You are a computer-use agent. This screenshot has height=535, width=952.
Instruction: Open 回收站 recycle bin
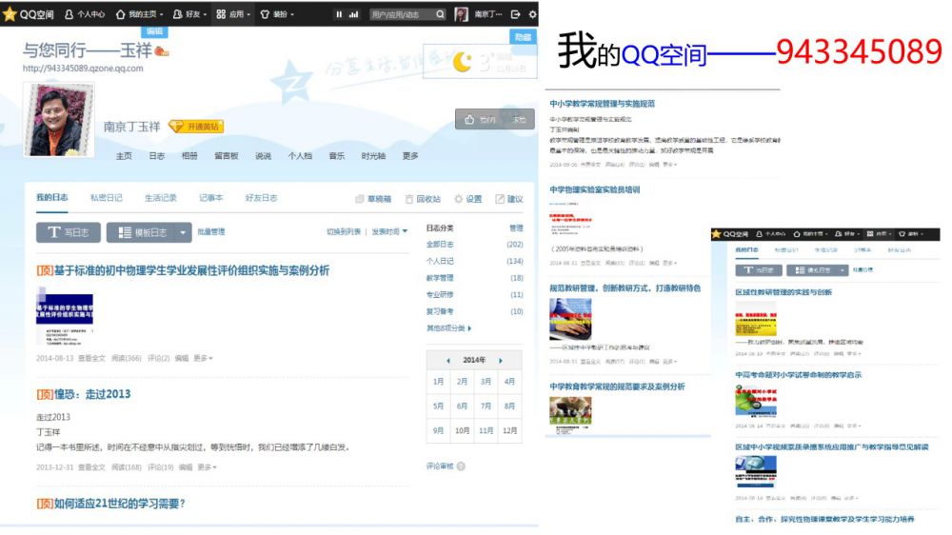click(423, 199)
